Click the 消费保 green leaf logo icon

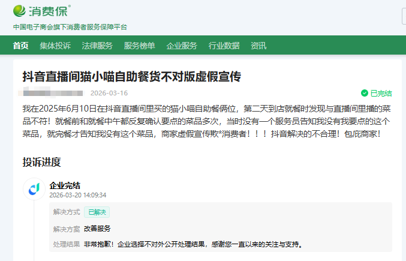tap(20, 10)
